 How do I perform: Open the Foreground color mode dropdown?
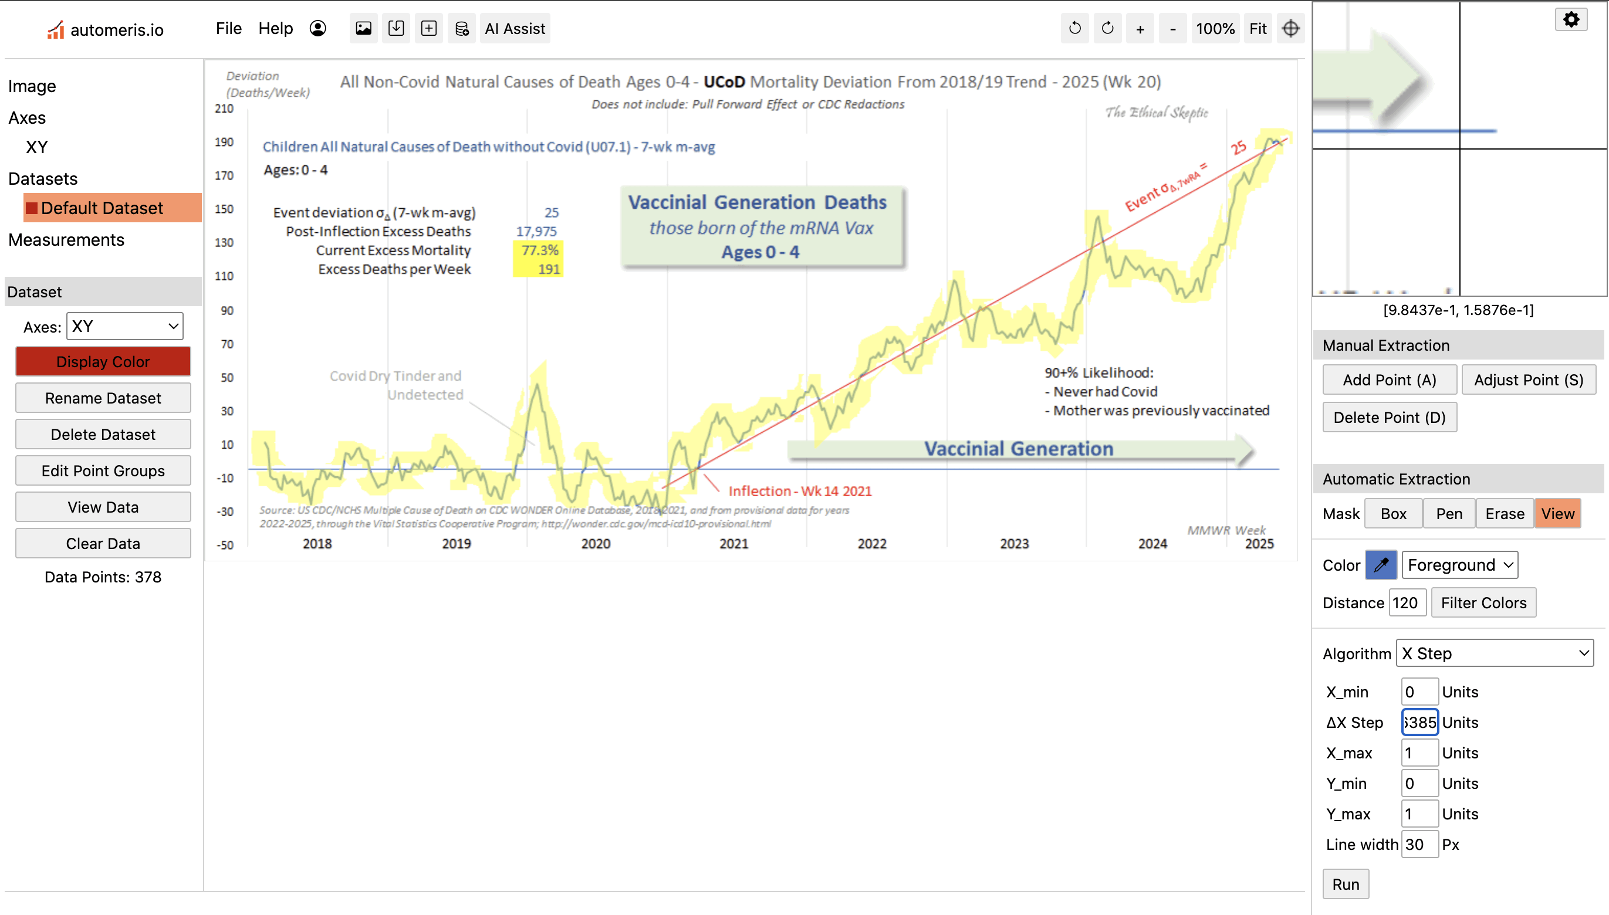click(1459, 565)
